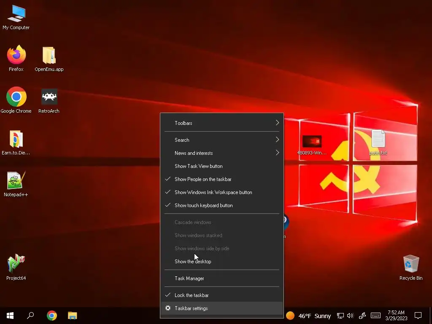Viewport: 432px width, 324px height.
Task: Select the Project64 desktop shortcut
Action: point(16,267)
